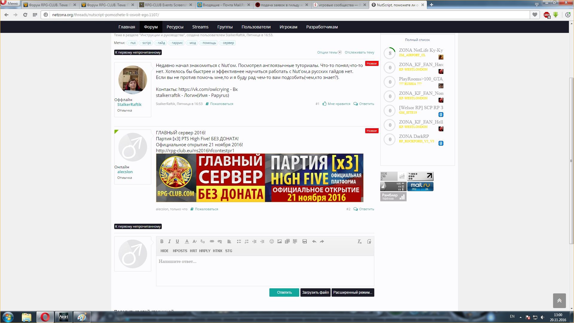This screenshot has width=574, height=323.
Task: Toggle underline formatting in editor
Action: [177, 241]
